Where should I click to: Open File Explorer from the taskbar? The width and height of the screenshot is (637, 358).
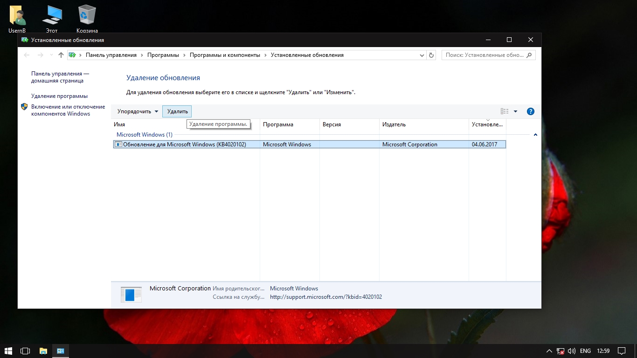(43, 351)
